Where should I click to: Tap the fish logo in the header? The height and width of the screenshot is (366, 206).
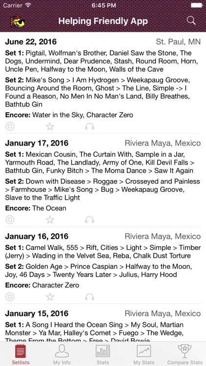pyautogui.click(x=17, y=21)
